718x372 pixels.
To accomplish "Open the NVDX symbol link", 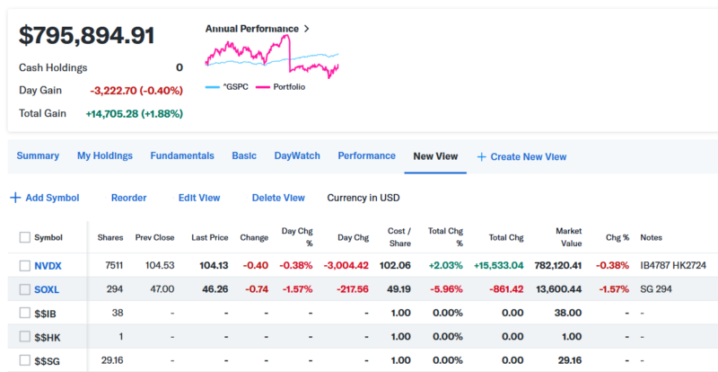I will (48, 266).
